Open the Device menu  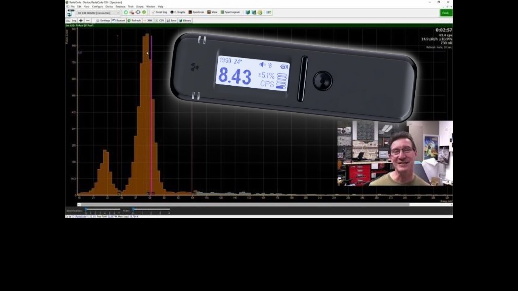coord(109,6)
